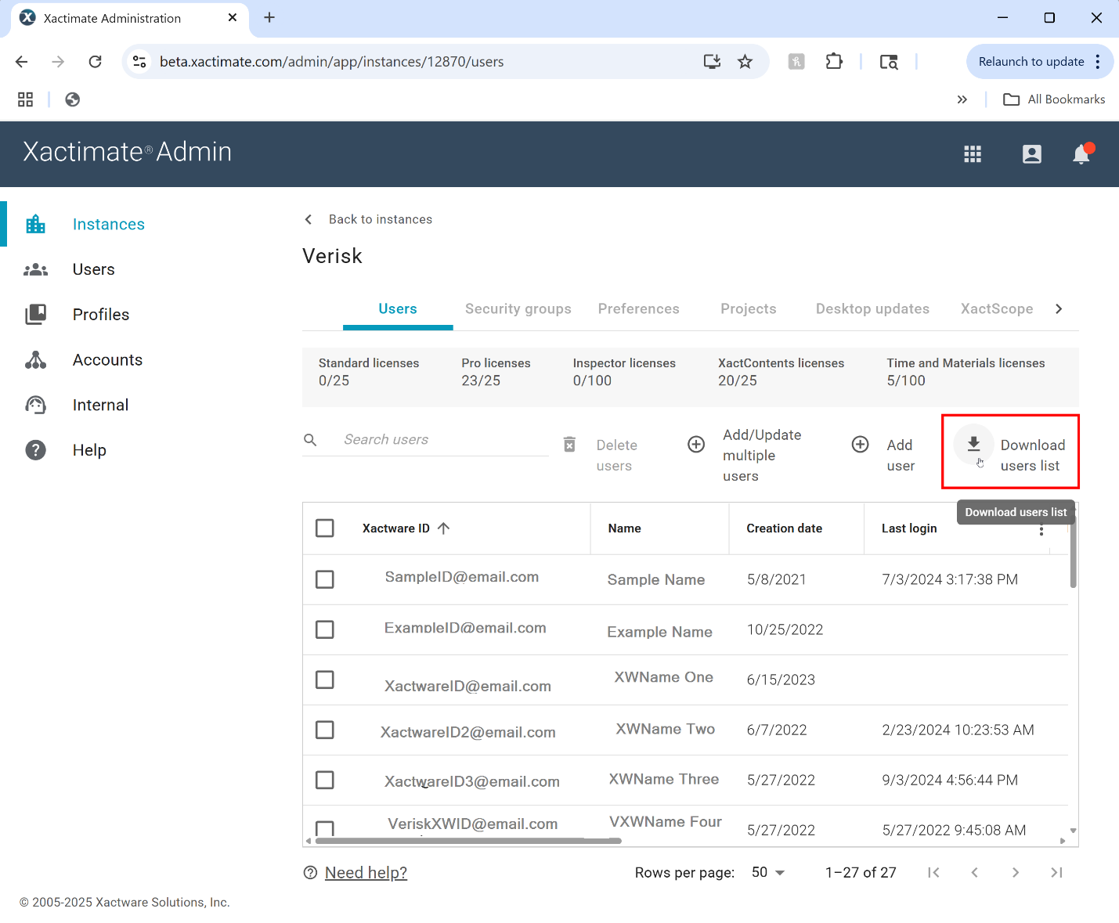This screenshot has width=1119, height=923.
Task: Click the table scroll-down arrow
Action: click(1073, 831)
